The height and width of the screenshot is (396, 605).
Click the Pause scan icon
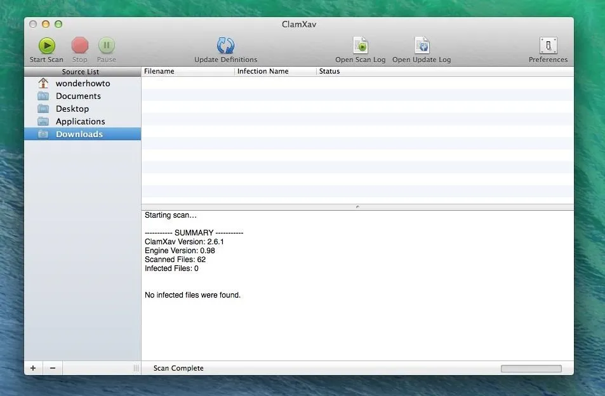[x=107, y=46]
